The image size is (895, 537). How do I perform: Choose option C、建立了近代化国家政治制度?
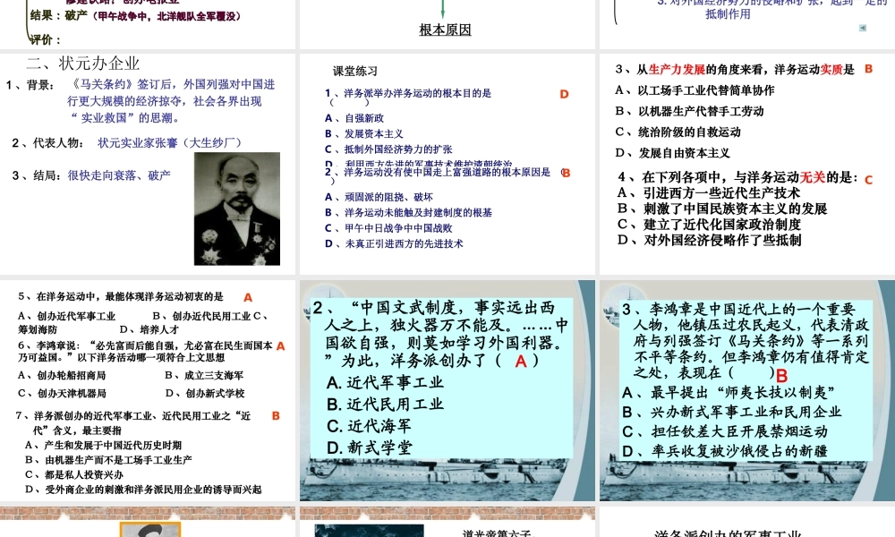click(710, 225)
